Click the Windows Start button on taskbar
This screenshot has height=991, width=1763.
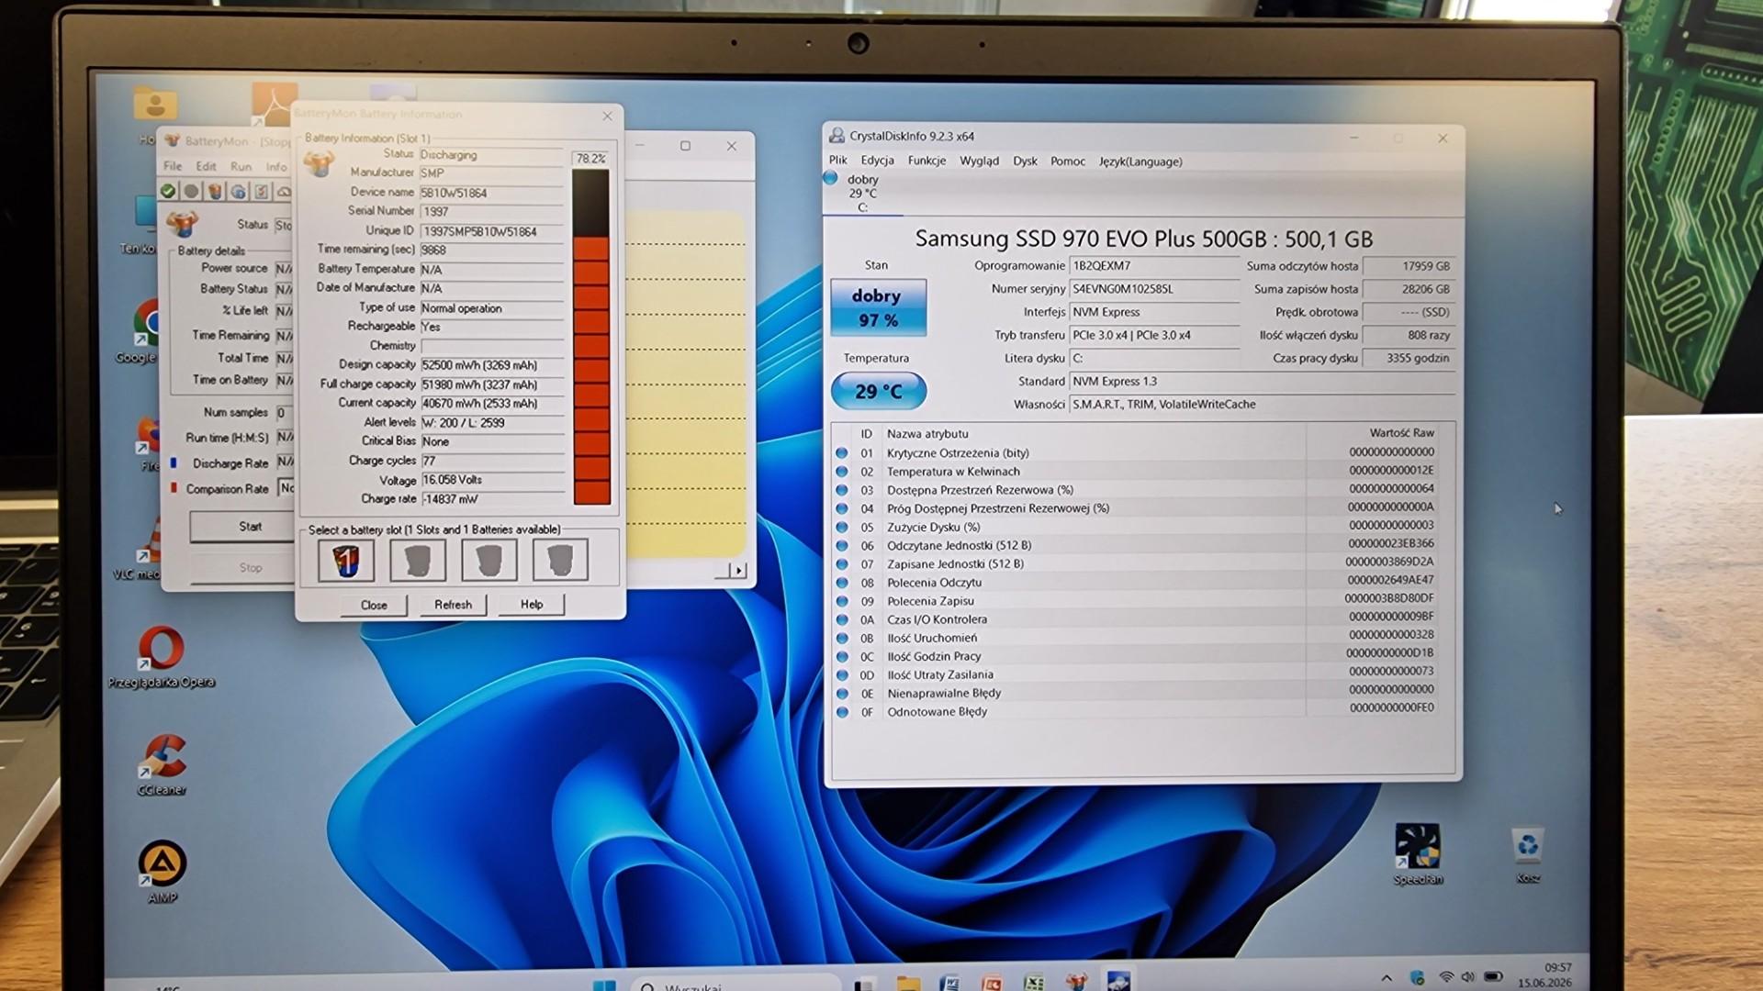click(x=604, y=985)
